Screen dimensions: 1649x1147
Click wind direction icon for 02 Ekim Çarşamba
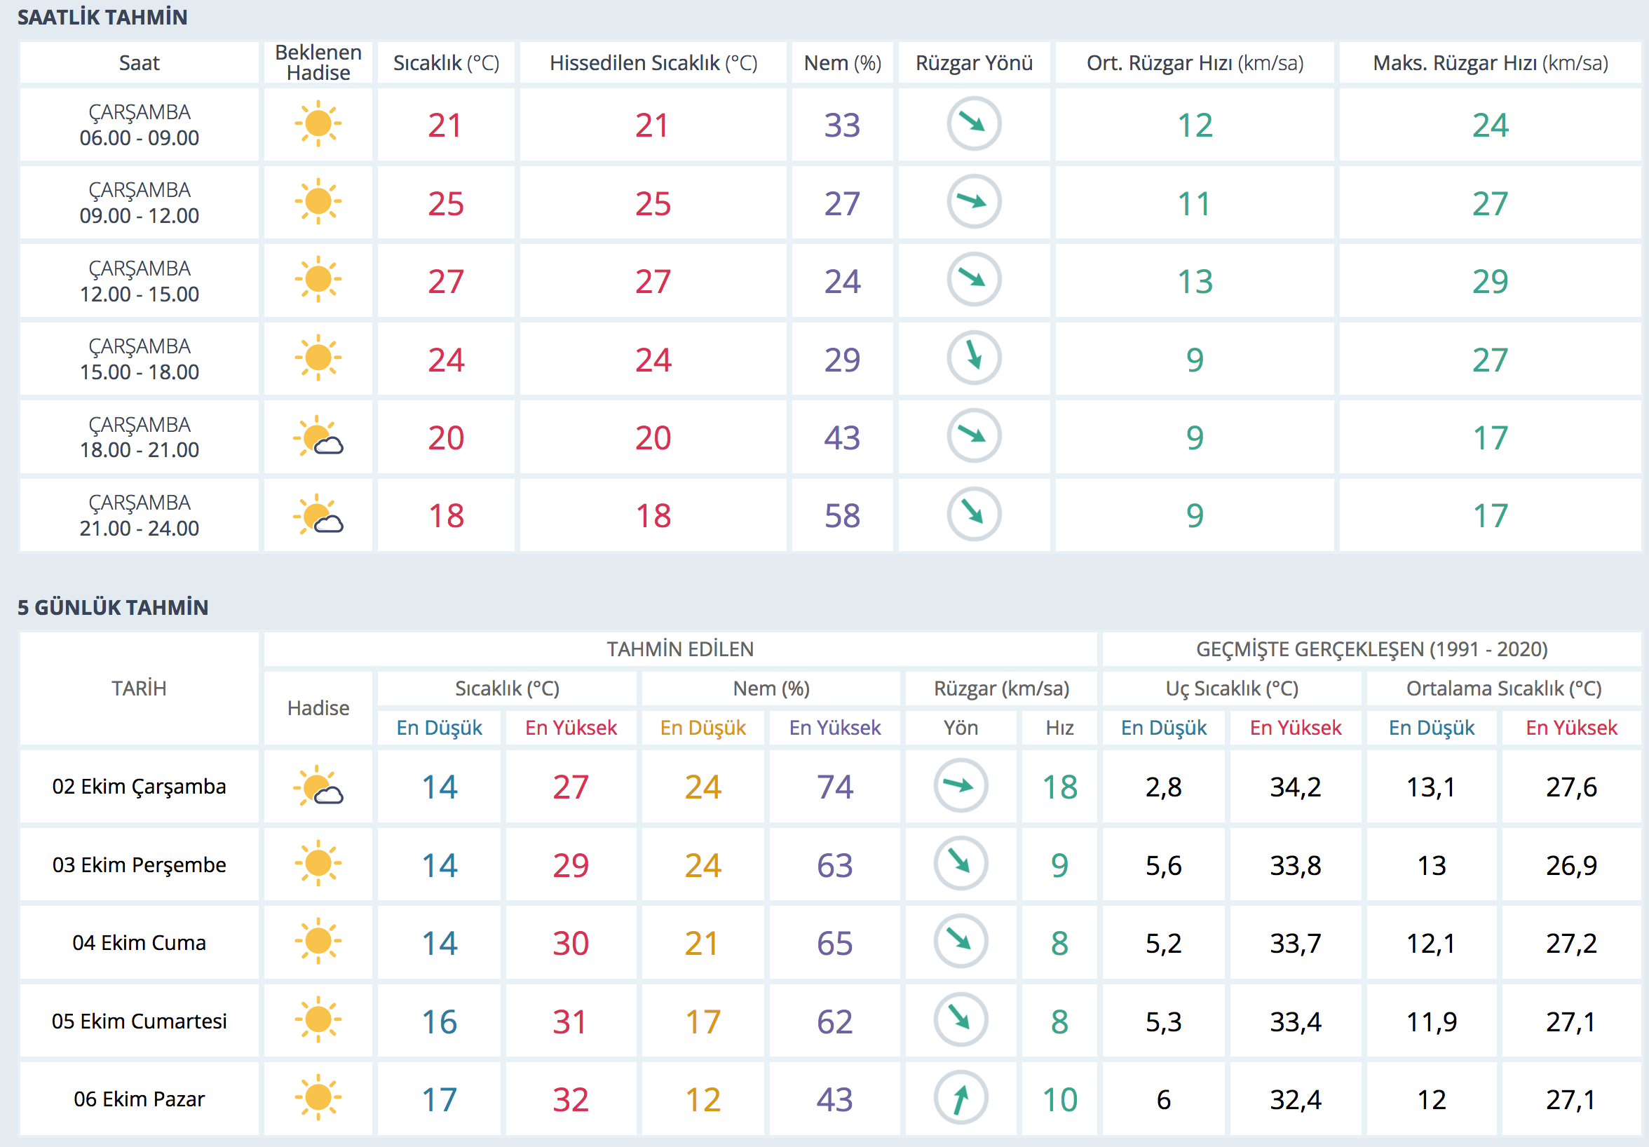pos(961,786)
